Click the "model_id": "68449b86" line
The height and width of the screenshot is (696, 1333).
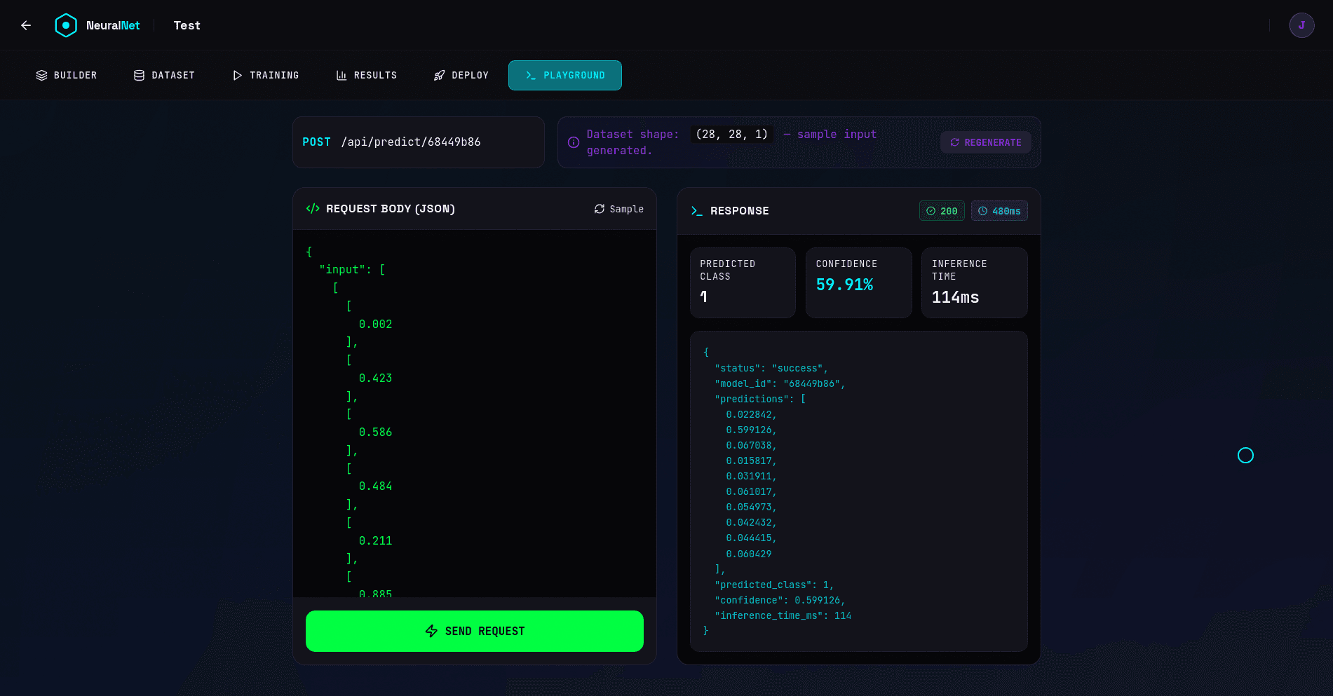pyautogui.click(x=780, y=384)
